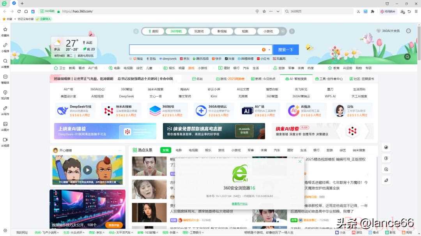
Task: Switch to the AI·智能搜索 tab
Action: pyautogui.click(x=296, y=79)
